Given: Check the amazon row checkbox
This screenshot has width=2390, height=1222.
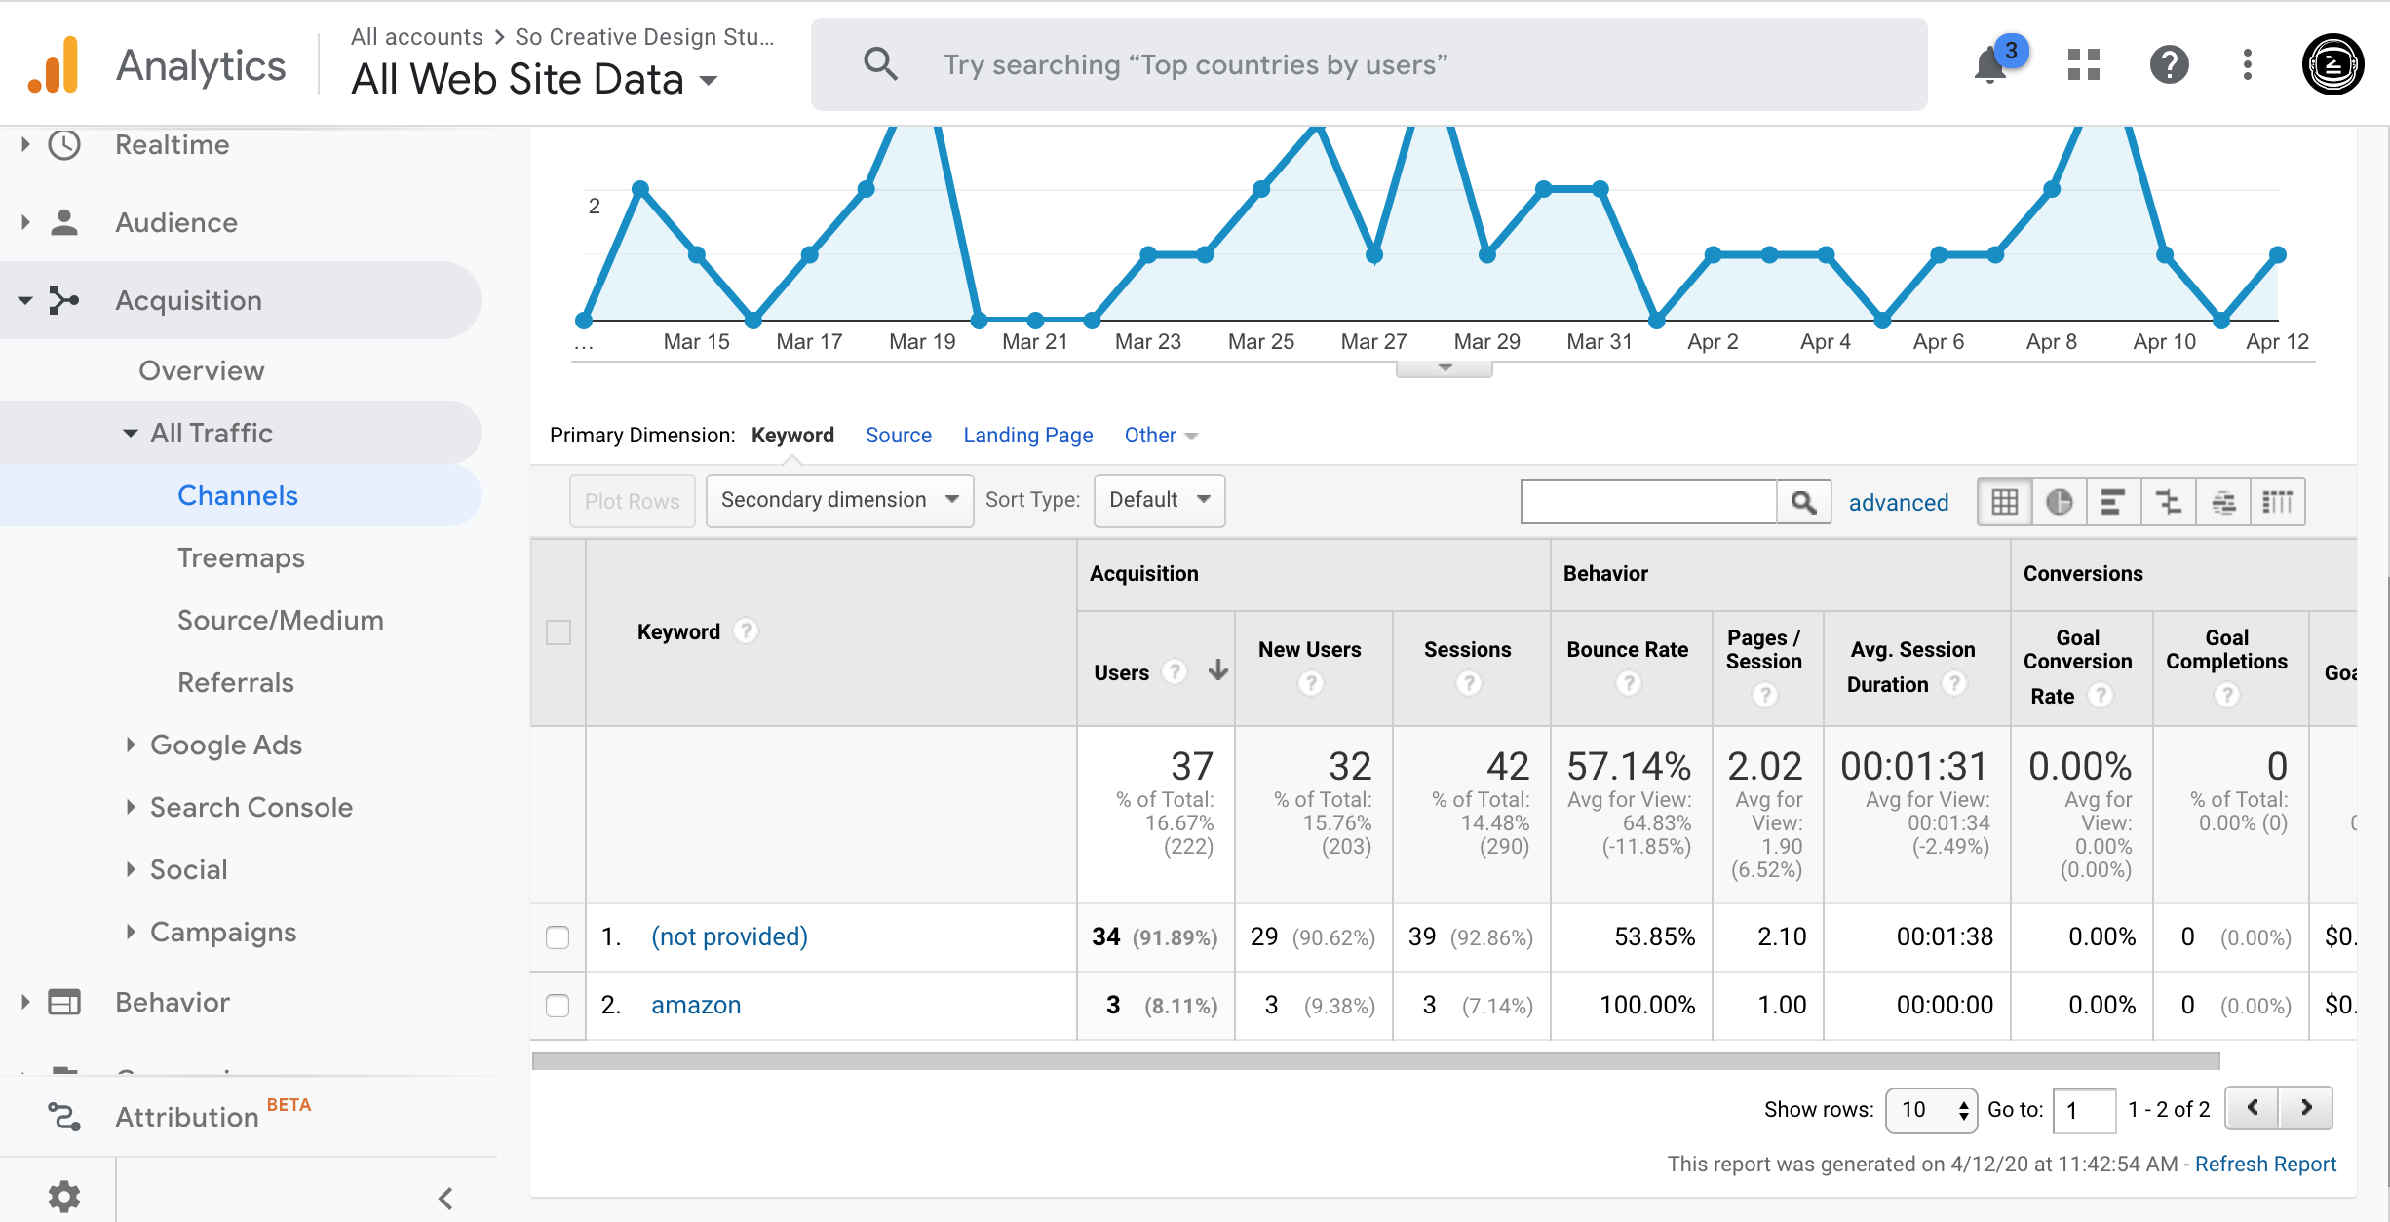Looking at the screenshot, I should point(558,1006).
